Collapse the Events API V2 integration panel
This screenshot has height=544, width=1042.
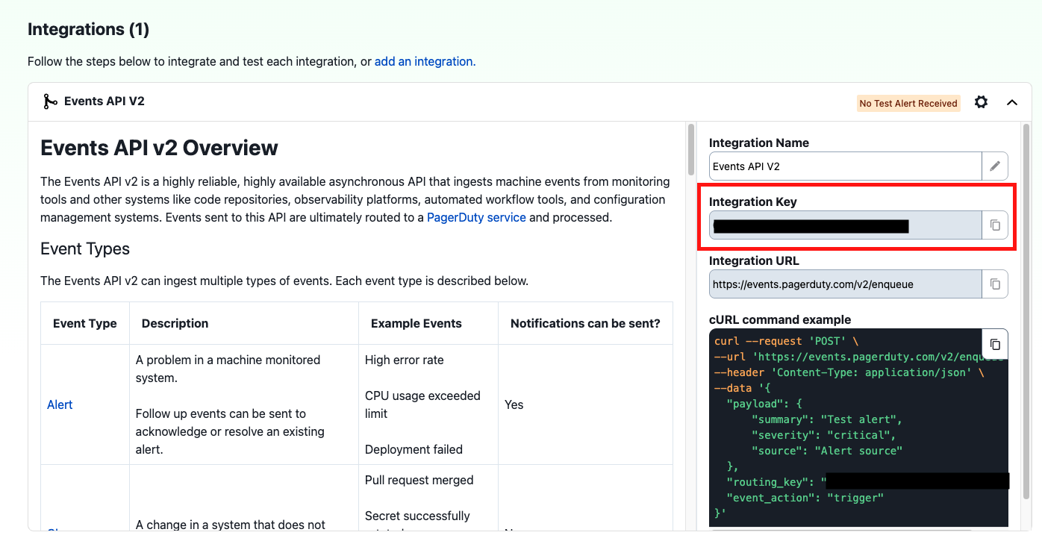click(1012, 102)
